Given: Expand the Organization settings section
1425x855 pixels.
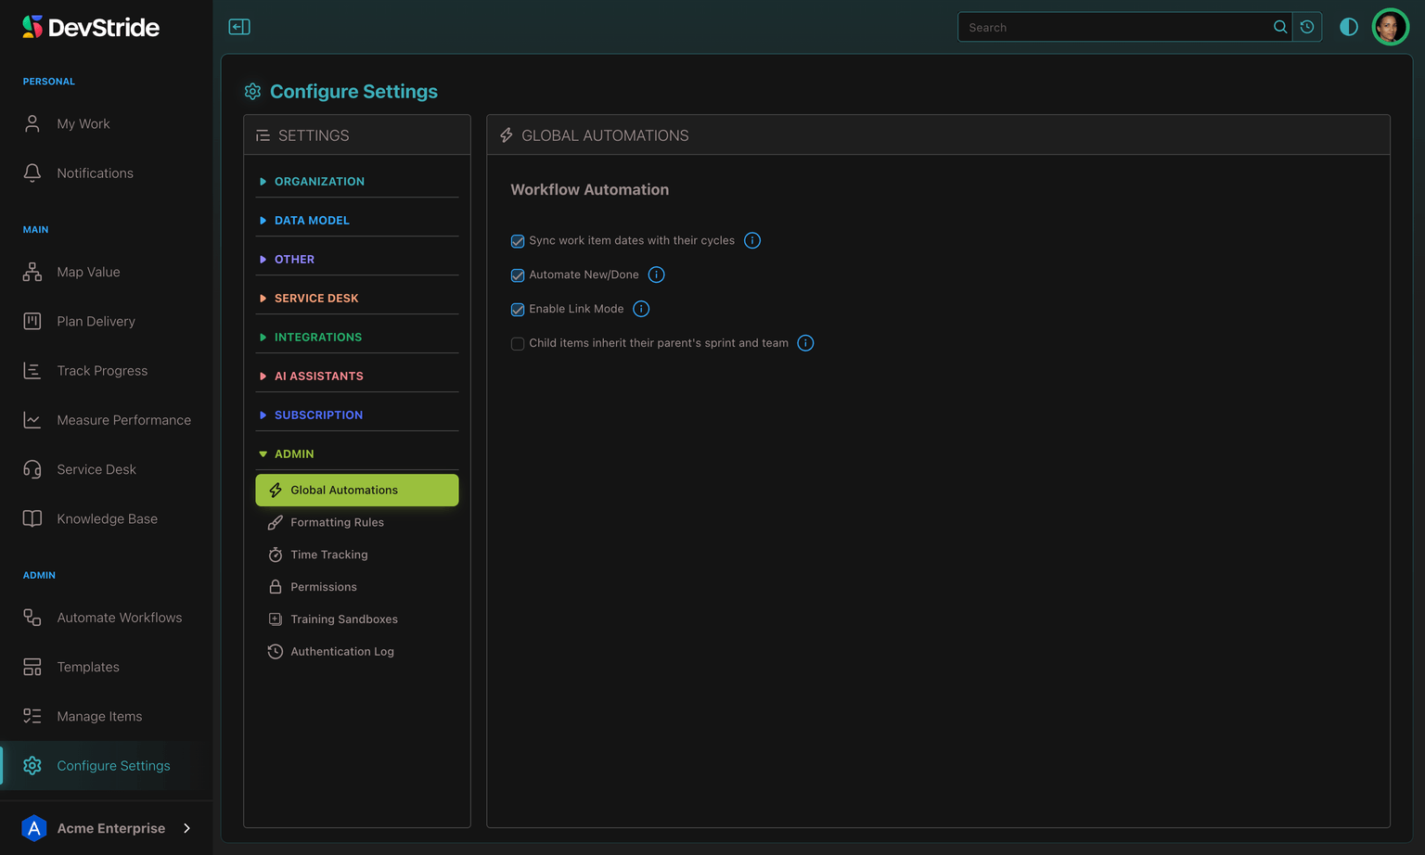Looking at the screenshot, I should (357, 182).
